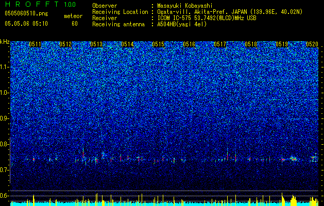Click the antenna A504HB(yagi 4el) text
The width and height of the screenshot is (324, 206).
[182, 24]
